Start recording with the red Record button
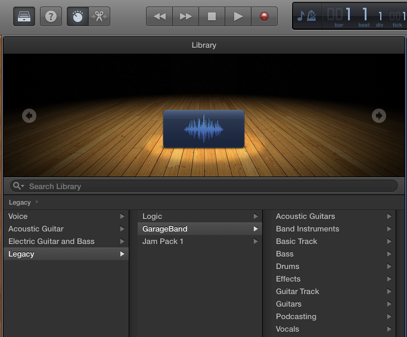Screen dimensions: 407x337 (264, 17)
